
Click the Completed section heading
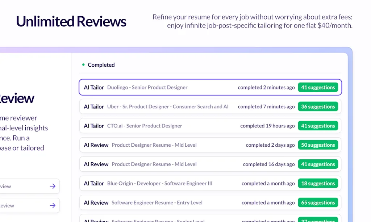pos(101,65)
